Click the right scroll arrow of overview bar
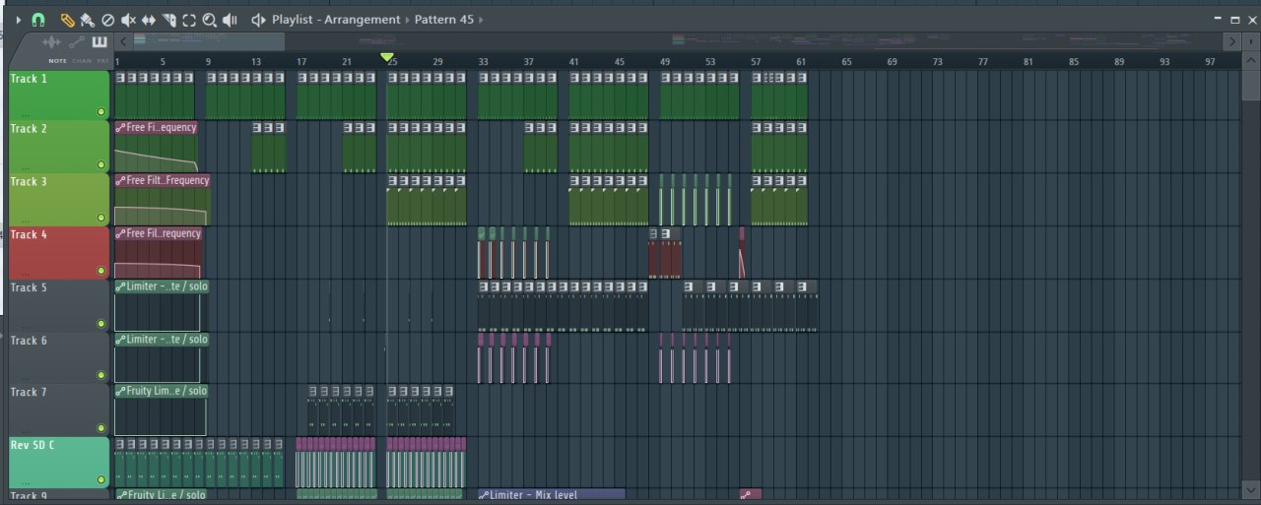Screen dimensions: 1261x505 (x=1232, y=41)
